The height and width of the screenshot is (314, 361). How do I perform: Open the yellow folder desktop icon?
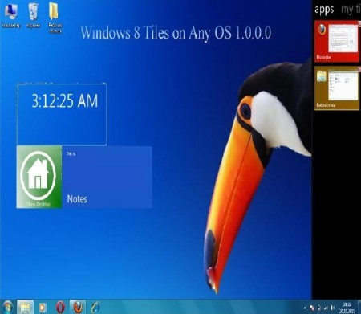55,18
